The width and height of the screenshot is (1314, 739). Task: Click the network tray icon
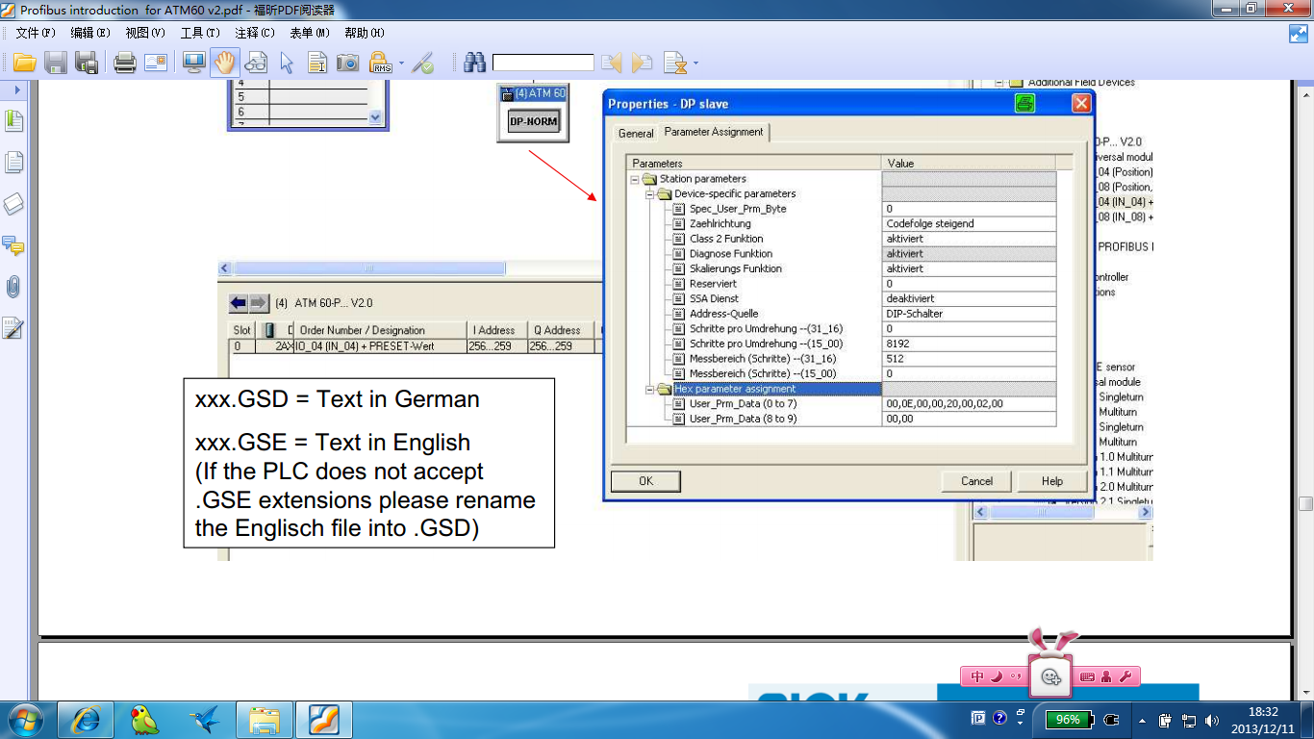pyautogui.click(x=1189, y=720)
